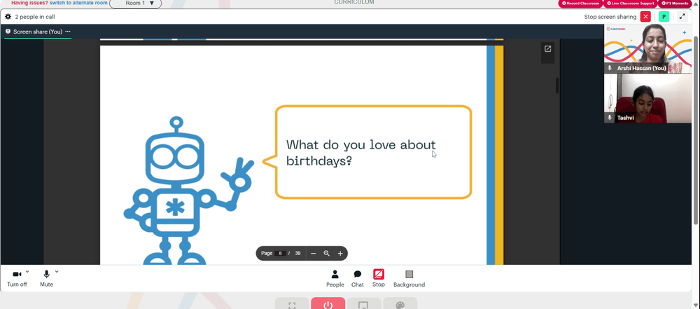
Task: Zoom out of the slide with minus
Action: (x=314, y=253)
